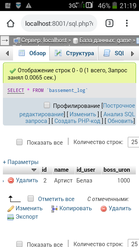Click the Копировать icon for marked rows
Image resolution: width=139 pixels, height=247 pixels.
click(x=54, y=209)
